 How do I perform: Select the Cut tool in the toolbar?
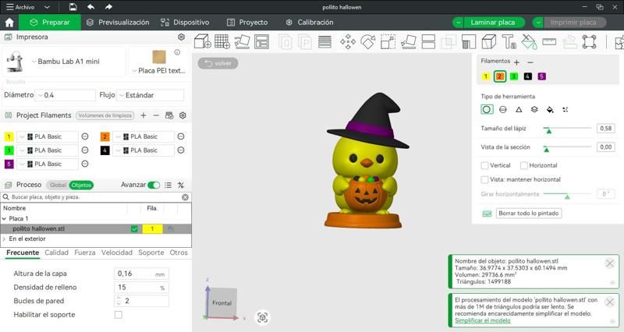428,41
